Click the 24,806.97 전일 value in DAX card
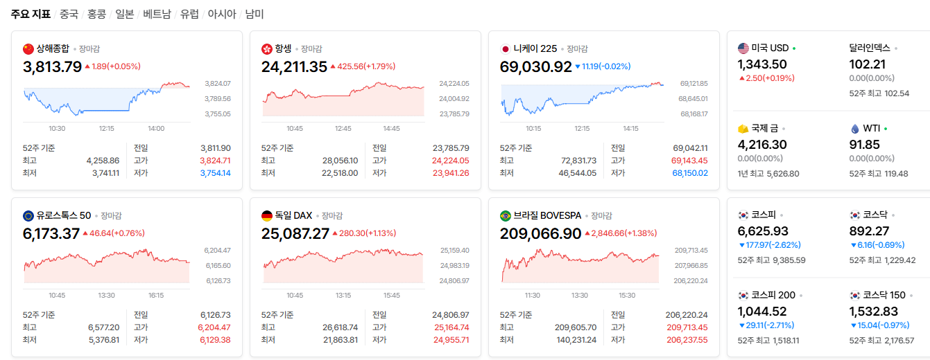The width and height of the screenshot is (930, 360). pyautogui.click(x=450, y=315)
